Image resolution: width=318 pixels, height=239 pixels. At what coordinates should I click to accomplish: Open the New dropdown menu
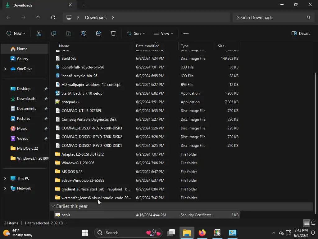click(x=16, y=34)
